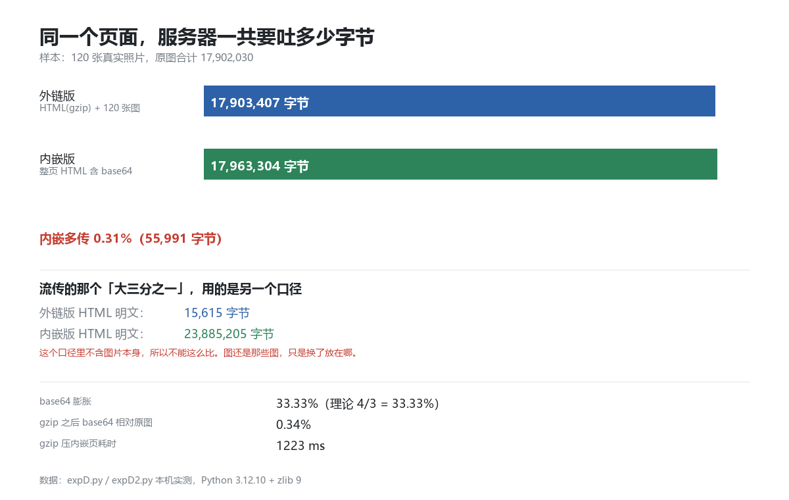Viewport: 789px width, 500px height.
Task: Click the green bar showing 17,963,304 字节
Action: [x=460, y=164]
